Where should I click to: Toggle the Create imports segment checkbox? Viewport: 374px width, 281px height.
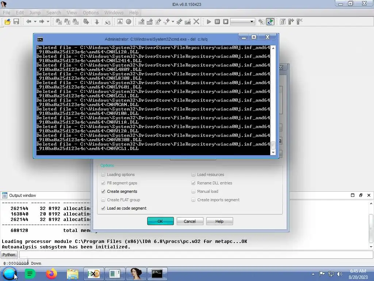(193, 200)
